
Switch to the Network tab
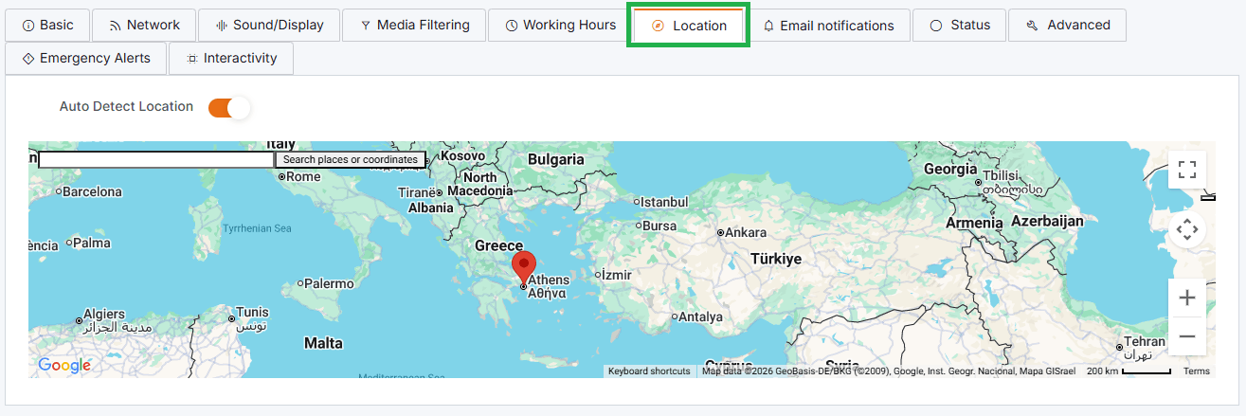(x=144, y=26)
